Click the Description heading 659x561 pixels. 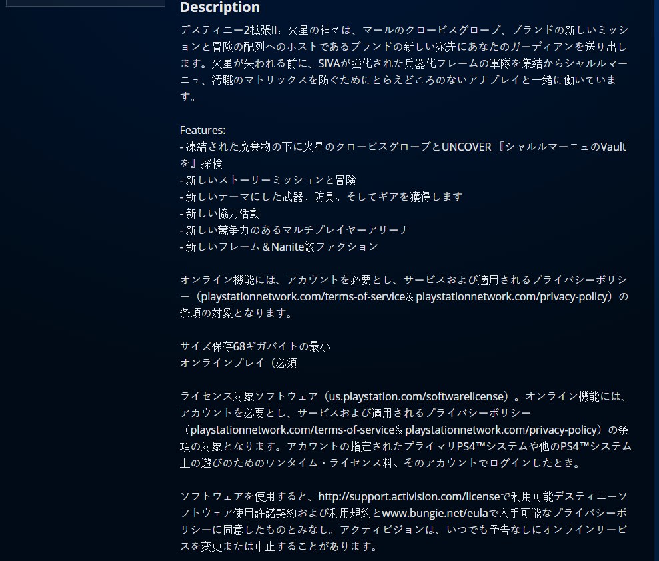219,7
